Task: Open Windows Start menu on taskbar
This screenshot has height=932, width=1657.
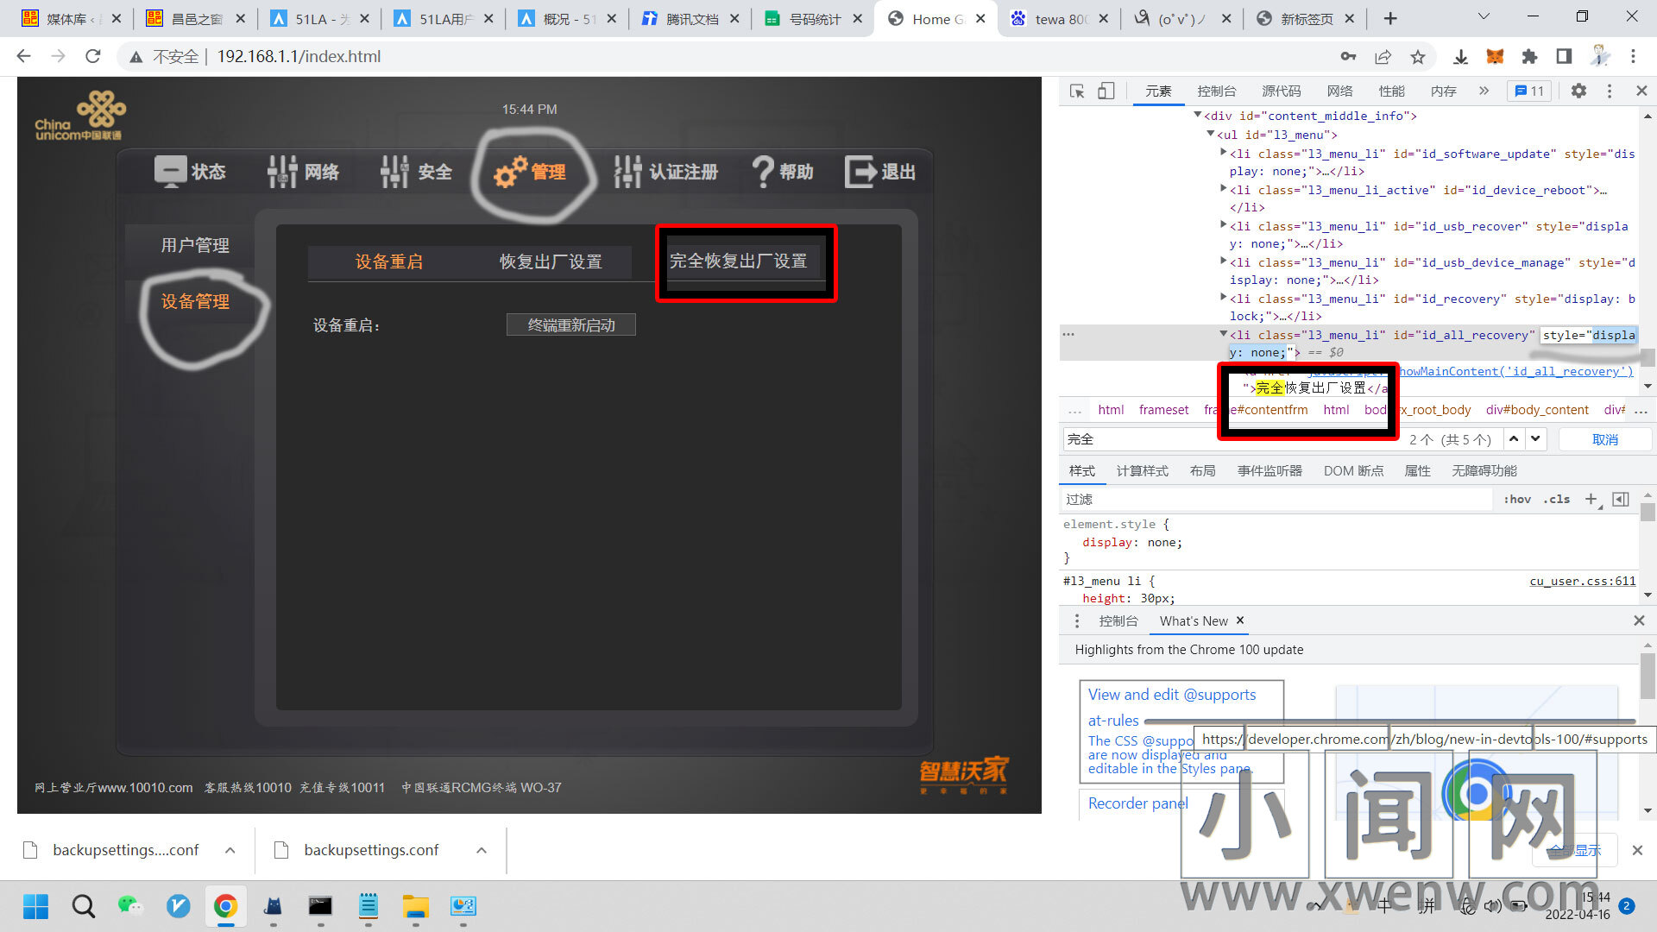Action: [x=35, y=906]
